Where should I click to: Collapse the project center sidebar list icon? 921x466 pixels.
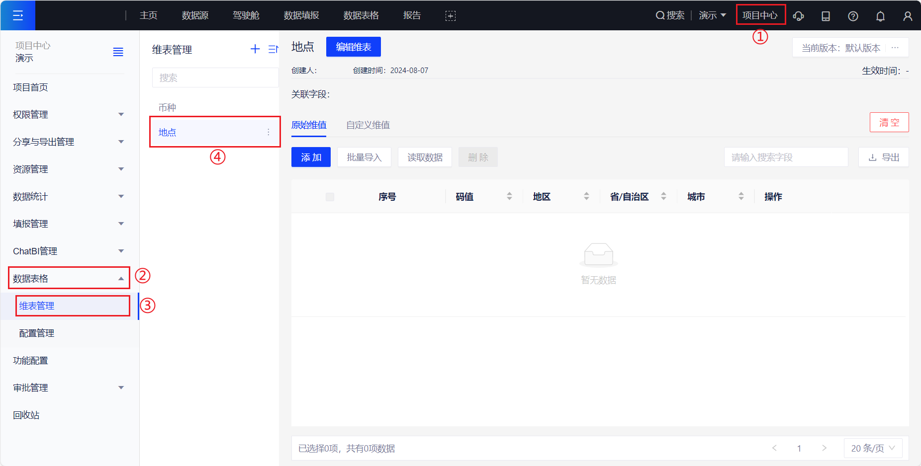[x=118, y=52]
